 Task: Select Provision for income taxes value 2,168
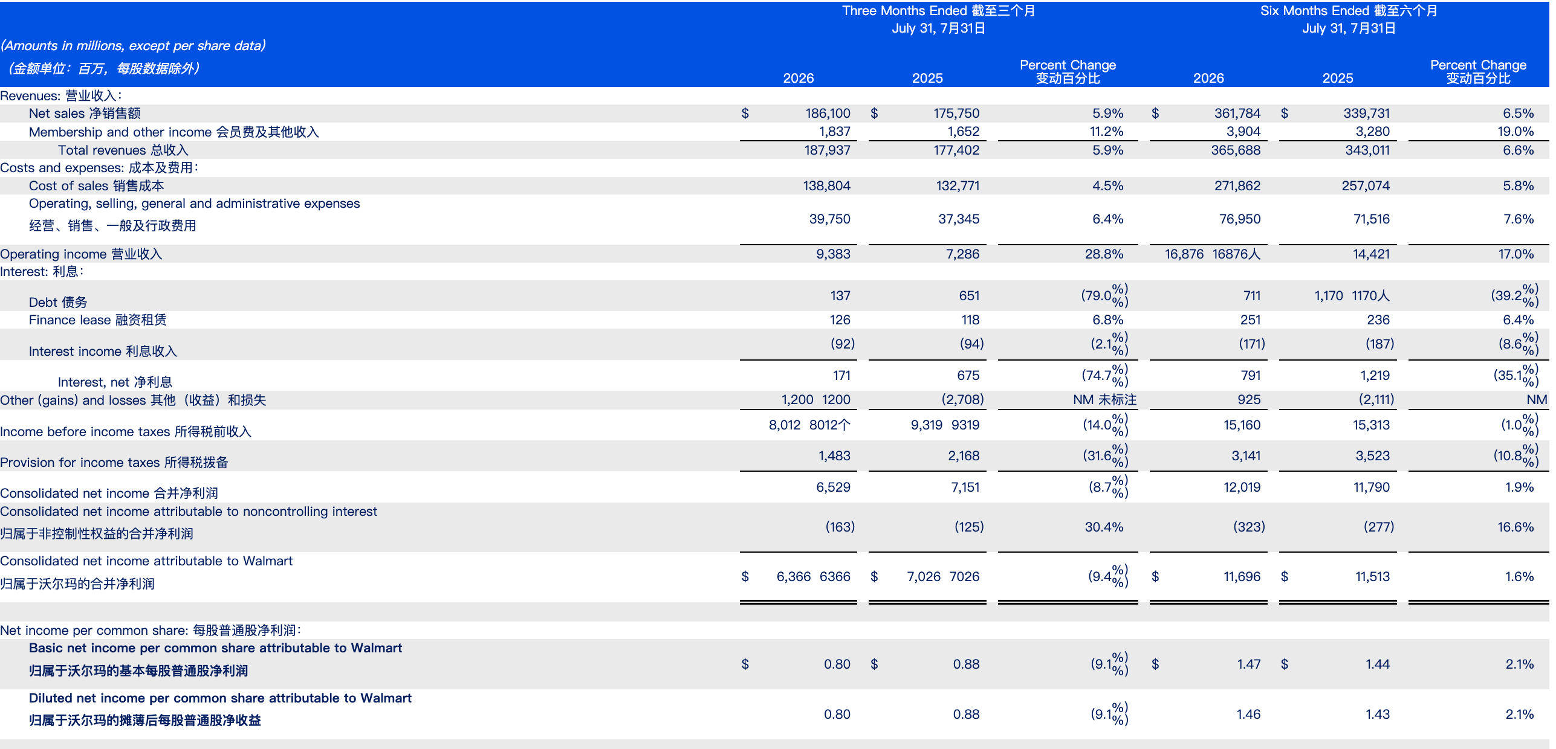click(964, 456)
